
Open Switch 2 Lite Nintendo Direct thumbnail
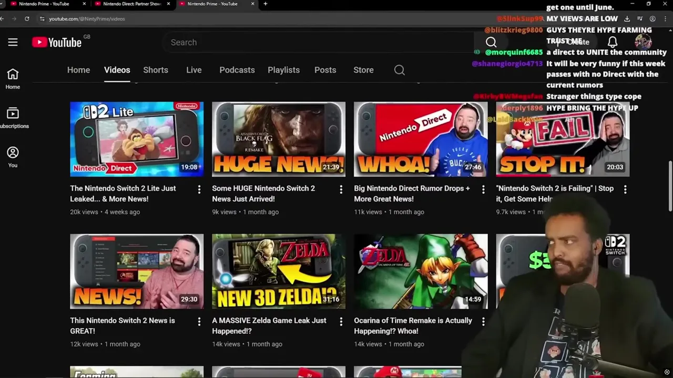tap(137, 139)
